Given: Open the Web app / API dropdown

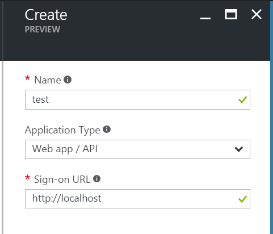Looking at the screenshot, I should tap(137, 149).
